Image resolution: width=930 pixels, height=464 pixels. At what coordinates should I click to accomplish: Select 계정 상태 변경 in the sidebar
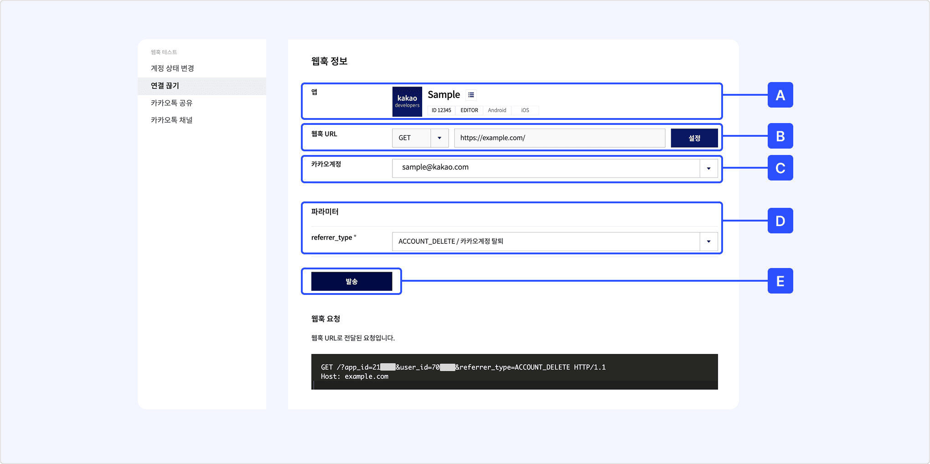(172, 68)
